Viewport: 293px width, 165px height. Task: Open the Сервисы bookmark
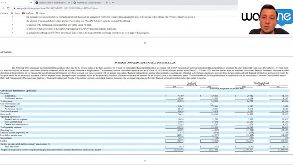(x=4, y=13)
